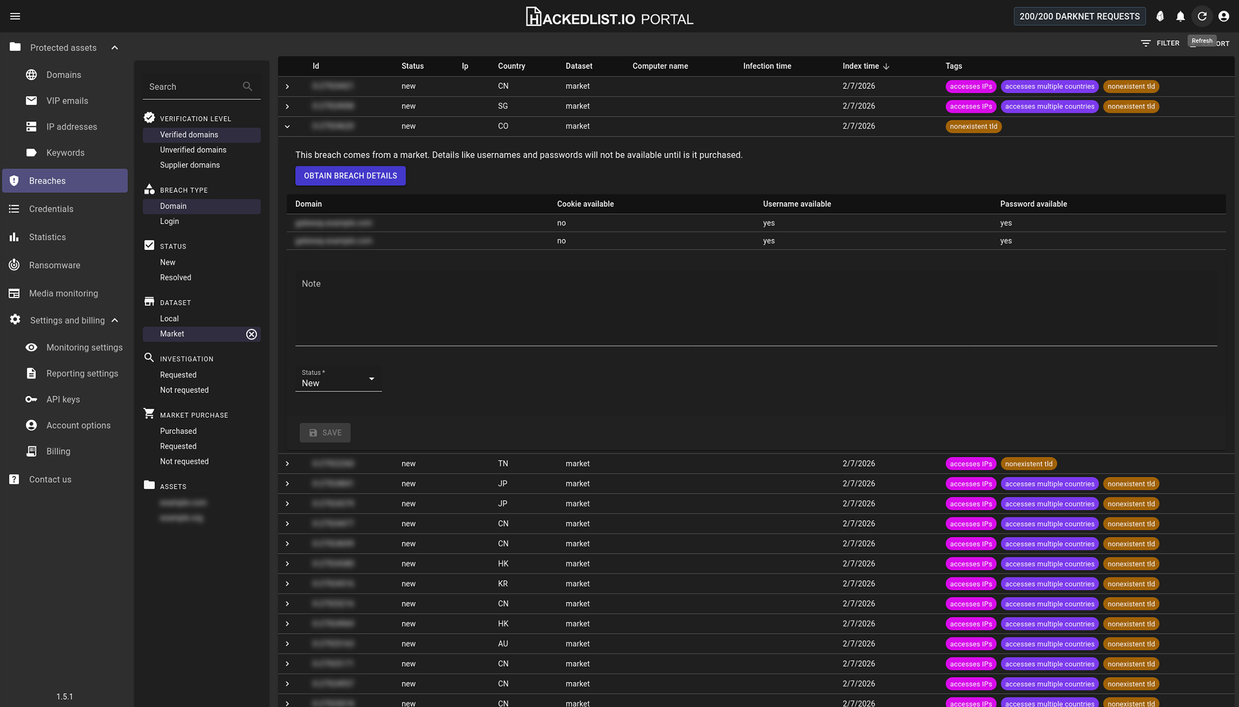This screenshot has width=1239, height=707.
Task: Remove the Market dataset filter
Action: coord(251,334)
